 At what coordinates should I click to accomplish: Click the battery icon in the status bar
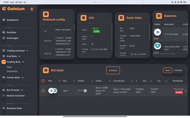185,2
